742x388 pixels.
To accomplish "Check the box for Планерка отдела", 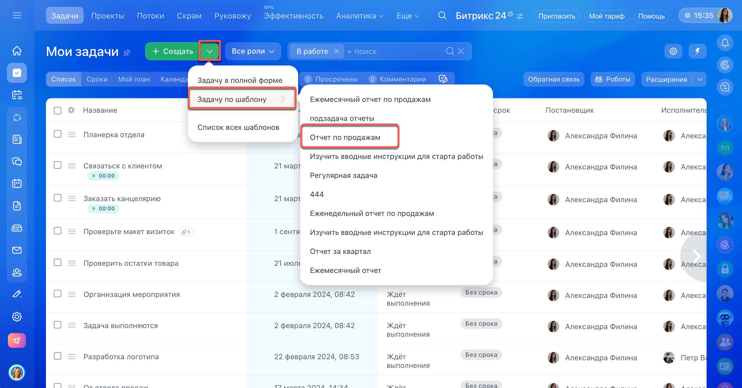I will 58,134.
